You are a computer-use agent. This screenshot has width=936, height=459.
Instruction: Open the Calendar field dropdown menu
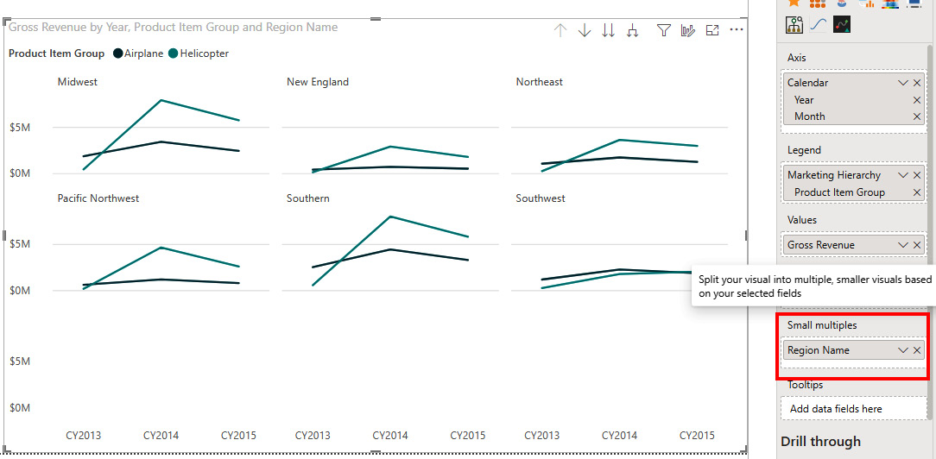point(903,83)
